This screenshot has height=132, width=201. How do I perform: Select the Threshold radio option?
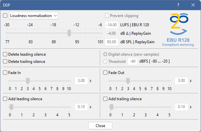click(105, 61)
